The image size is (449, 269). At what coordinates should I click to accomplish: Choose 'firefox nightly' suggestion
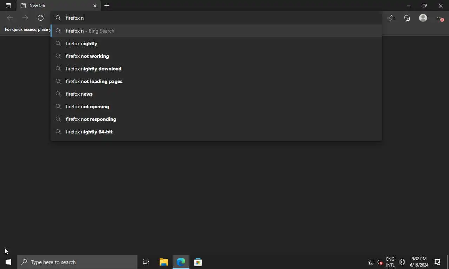click(x=216, y=43)
